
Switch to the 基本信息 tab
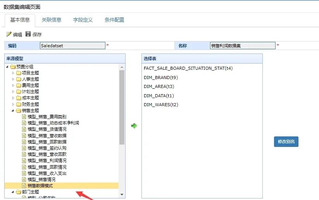coord(20,20)
